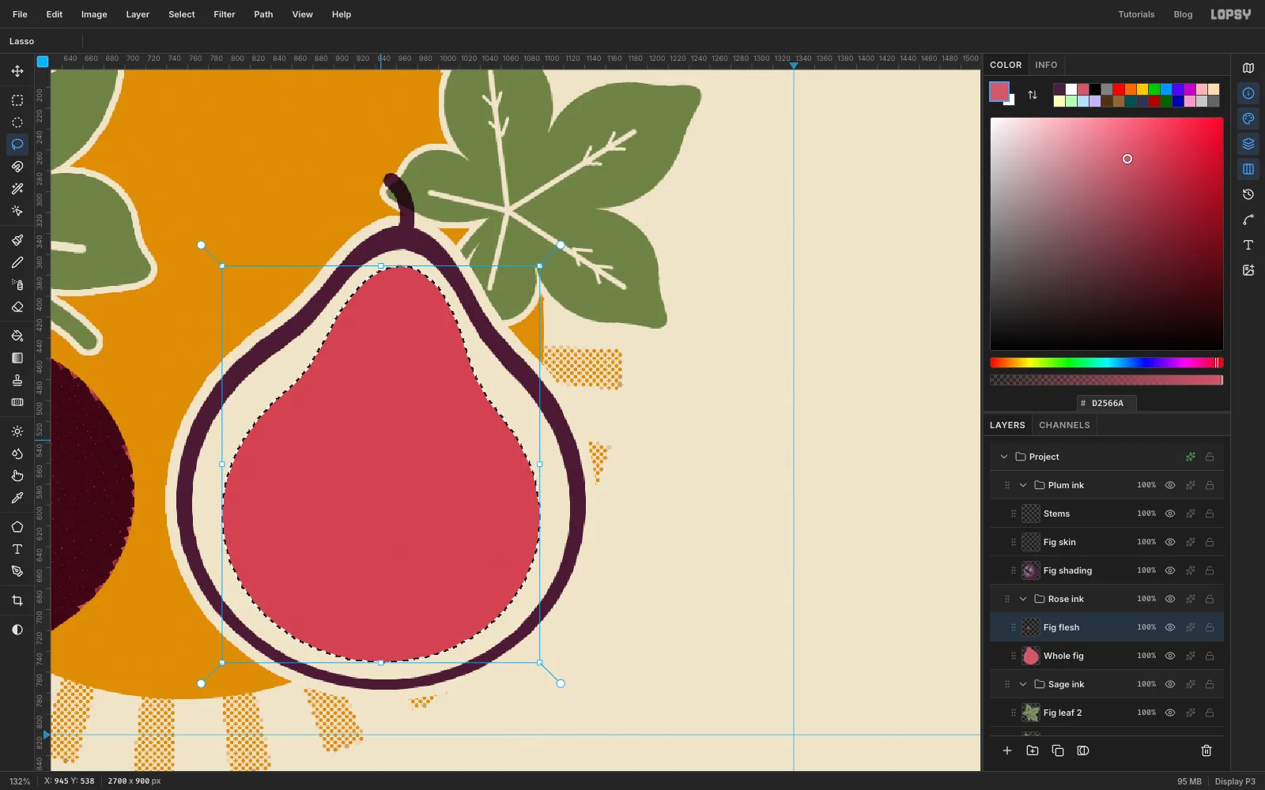Screen dimensions: 1265x790
Task: Hide the Fig skin layer
Action: (x=1170, y=542)
